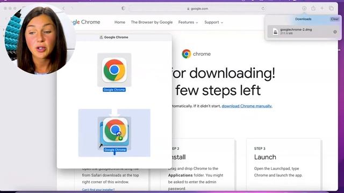Image resolution: width=344 pixels, height=193 pixels.
Task: Clear the Downloads list
Action: pos(334,19)
